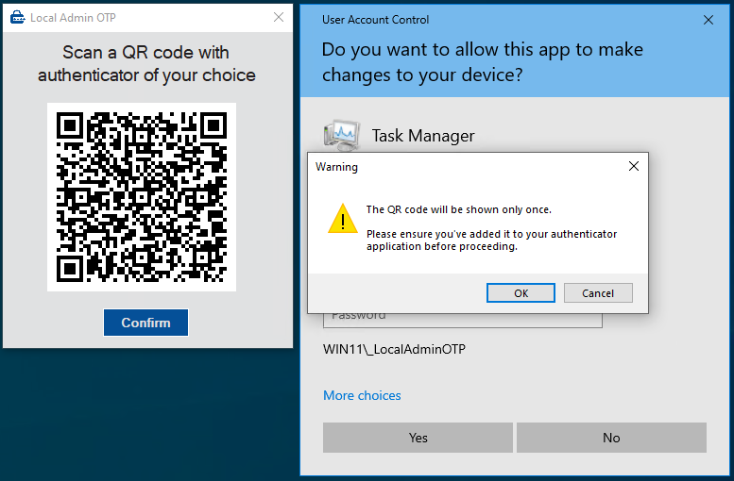The width and height of the screenshot is (734, 481).
Task: Confirm the QR code in Local Admin OTP
Action: point(145,323)
